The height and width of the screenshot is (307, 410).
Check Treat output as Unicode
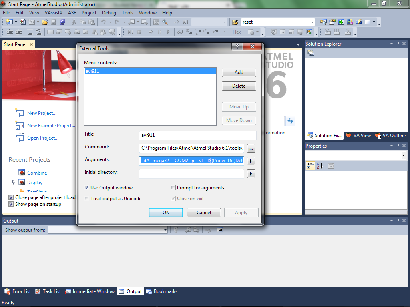87,199
